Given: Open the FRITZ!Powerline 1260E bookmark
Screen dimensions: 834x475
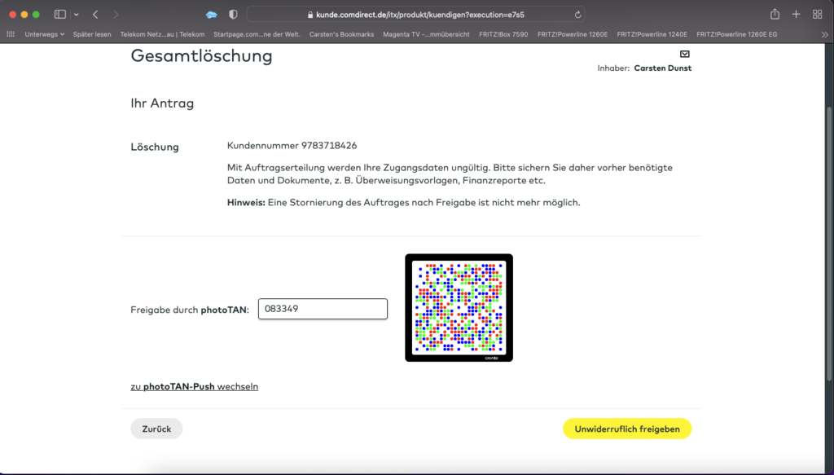Looking at the screenshot, I should click(573, 34).
